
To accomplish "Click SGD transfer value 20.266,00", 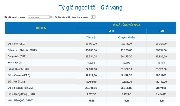I will [x=126, y=88].
